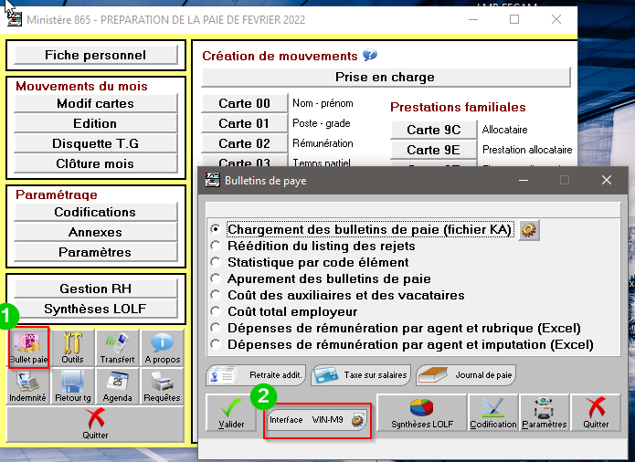Click the Taxe sur salaires button
The width and height of the screenshot is (635, 462).
tap(360, 374)
